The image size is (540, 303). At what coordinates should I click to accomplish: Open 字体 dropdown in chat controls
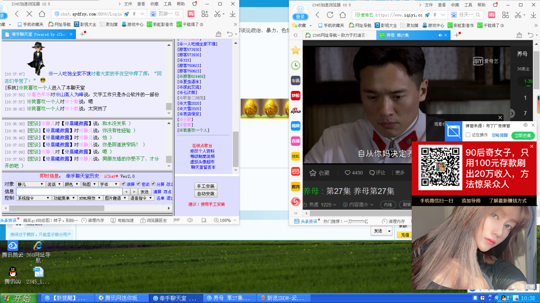pyautogui.click(x=110, y=184)
